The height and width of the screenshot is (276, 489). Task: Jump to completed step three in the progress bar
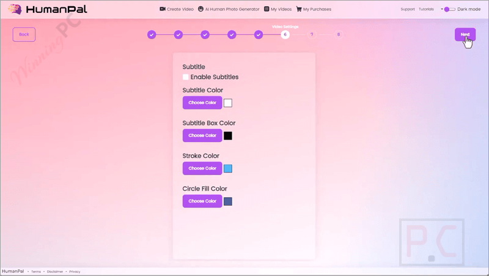pyautogui.click(x=205, y=35)
